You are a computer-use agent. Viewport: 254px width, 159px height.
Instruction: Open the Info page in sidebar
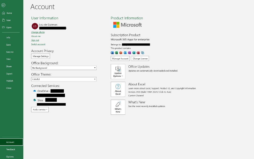tap(8, 37)
